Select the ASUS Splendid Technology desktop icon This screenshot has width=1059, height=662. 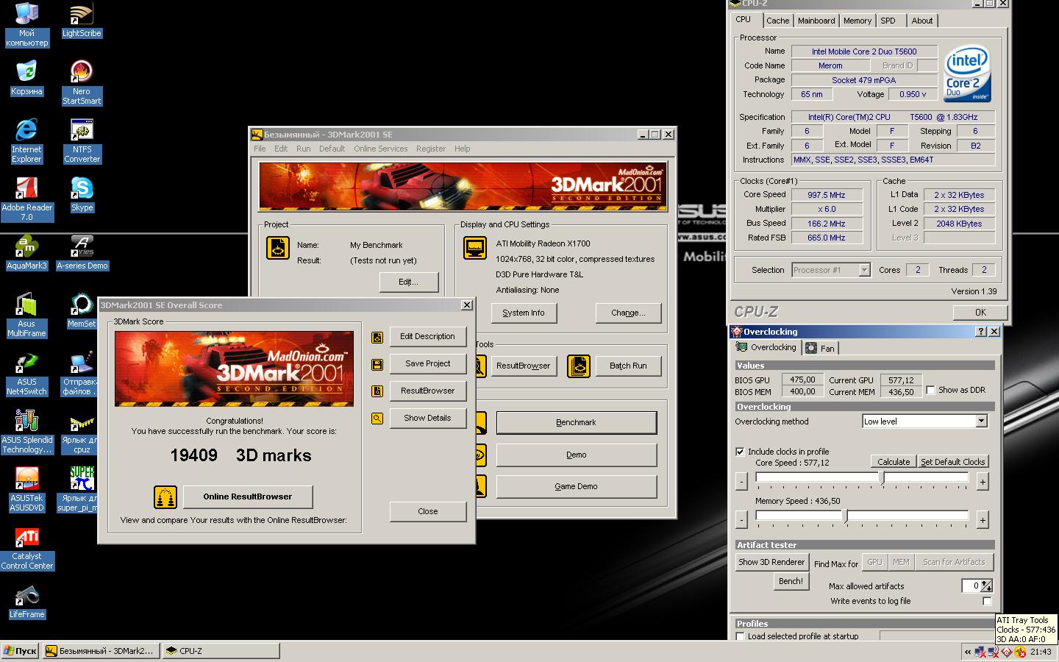click(26, 432)
